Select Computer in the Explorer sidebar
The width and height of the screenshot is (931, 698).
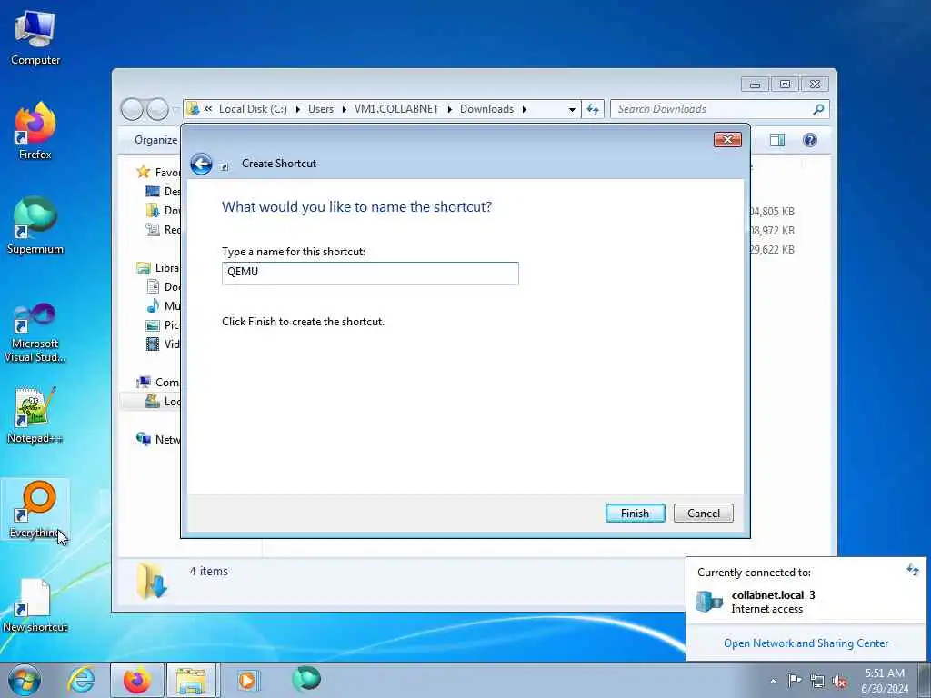pos(157,383)
